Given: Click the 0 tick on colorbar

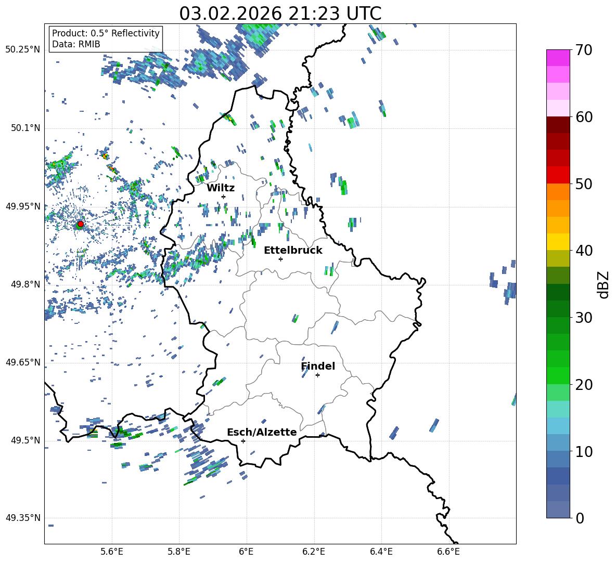Looking at the screenshot, I should pos(580,518).
